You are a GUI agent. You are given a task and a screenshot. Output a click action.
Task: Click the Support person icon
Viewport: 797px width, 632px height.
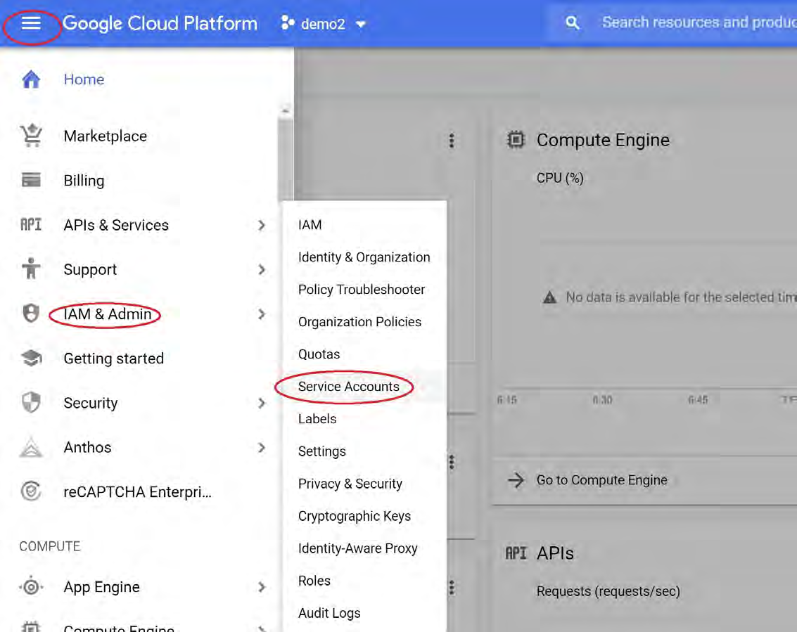click(x=31, y=269)
